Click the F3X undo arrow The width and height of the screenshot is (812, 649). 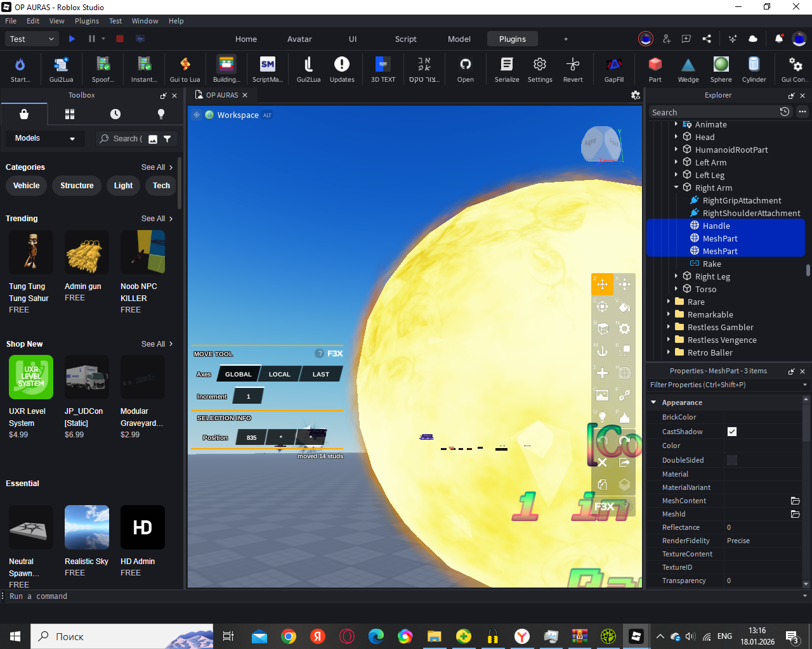tap(603, 440)
